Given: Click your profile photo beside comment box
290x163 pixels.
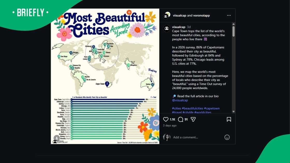Looking at the screenshot, I should (167, 137).
